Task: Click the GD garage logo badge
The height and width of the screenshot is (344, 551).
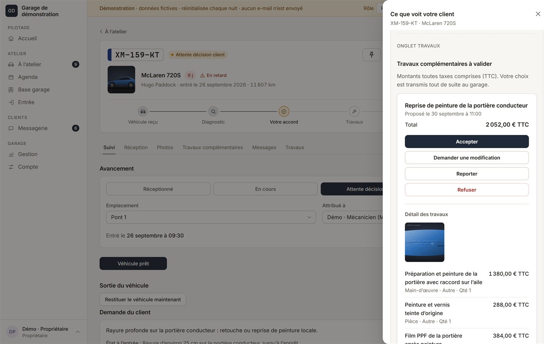Action: pyautogui.click(x=11, y=11)
